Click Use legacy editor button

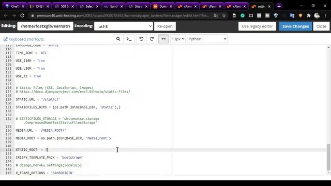257,26
